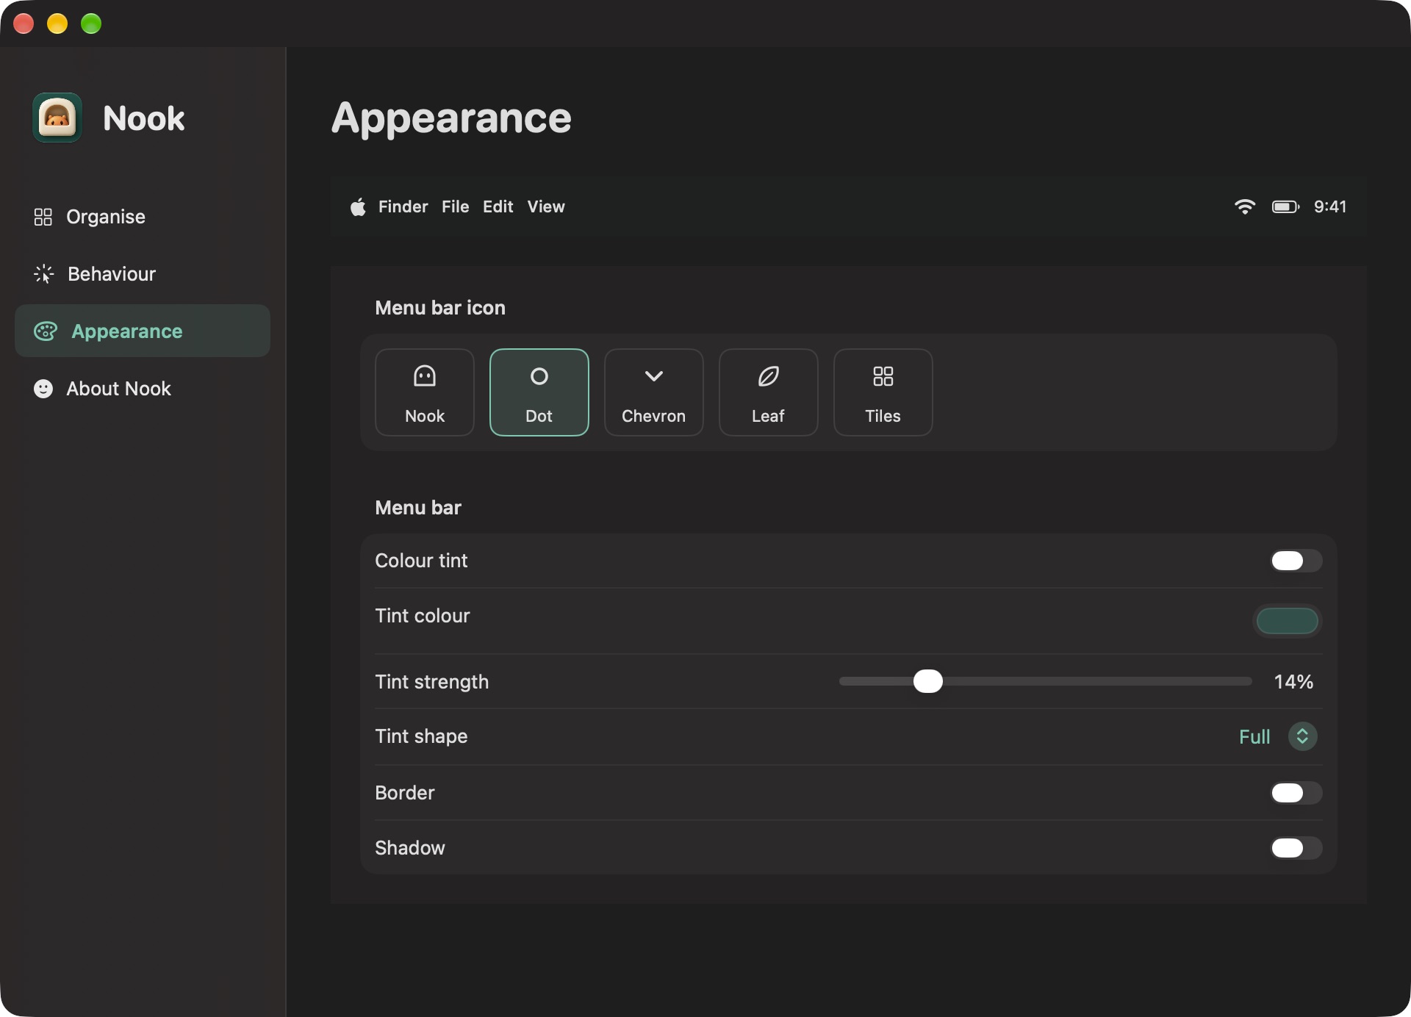Click the Wi-Fi icon in the preview bar
This screenshot has height=1017, width=1411.
pos(1245,207)
